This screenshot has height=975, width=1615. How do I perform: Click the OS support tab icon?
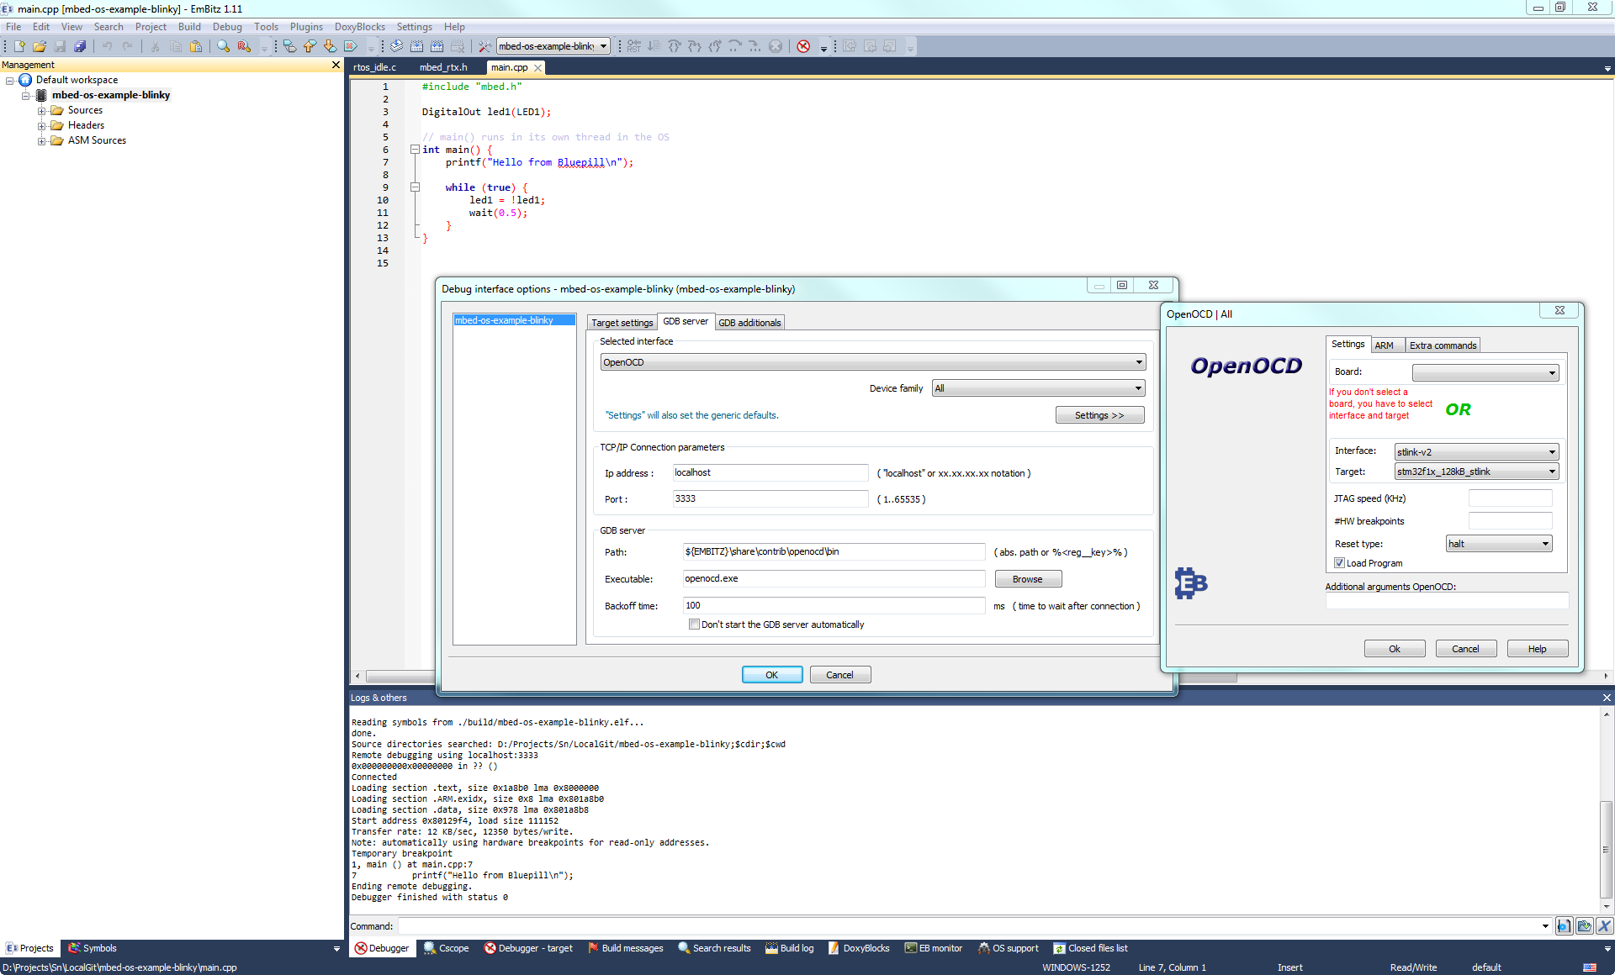point(983,948)
